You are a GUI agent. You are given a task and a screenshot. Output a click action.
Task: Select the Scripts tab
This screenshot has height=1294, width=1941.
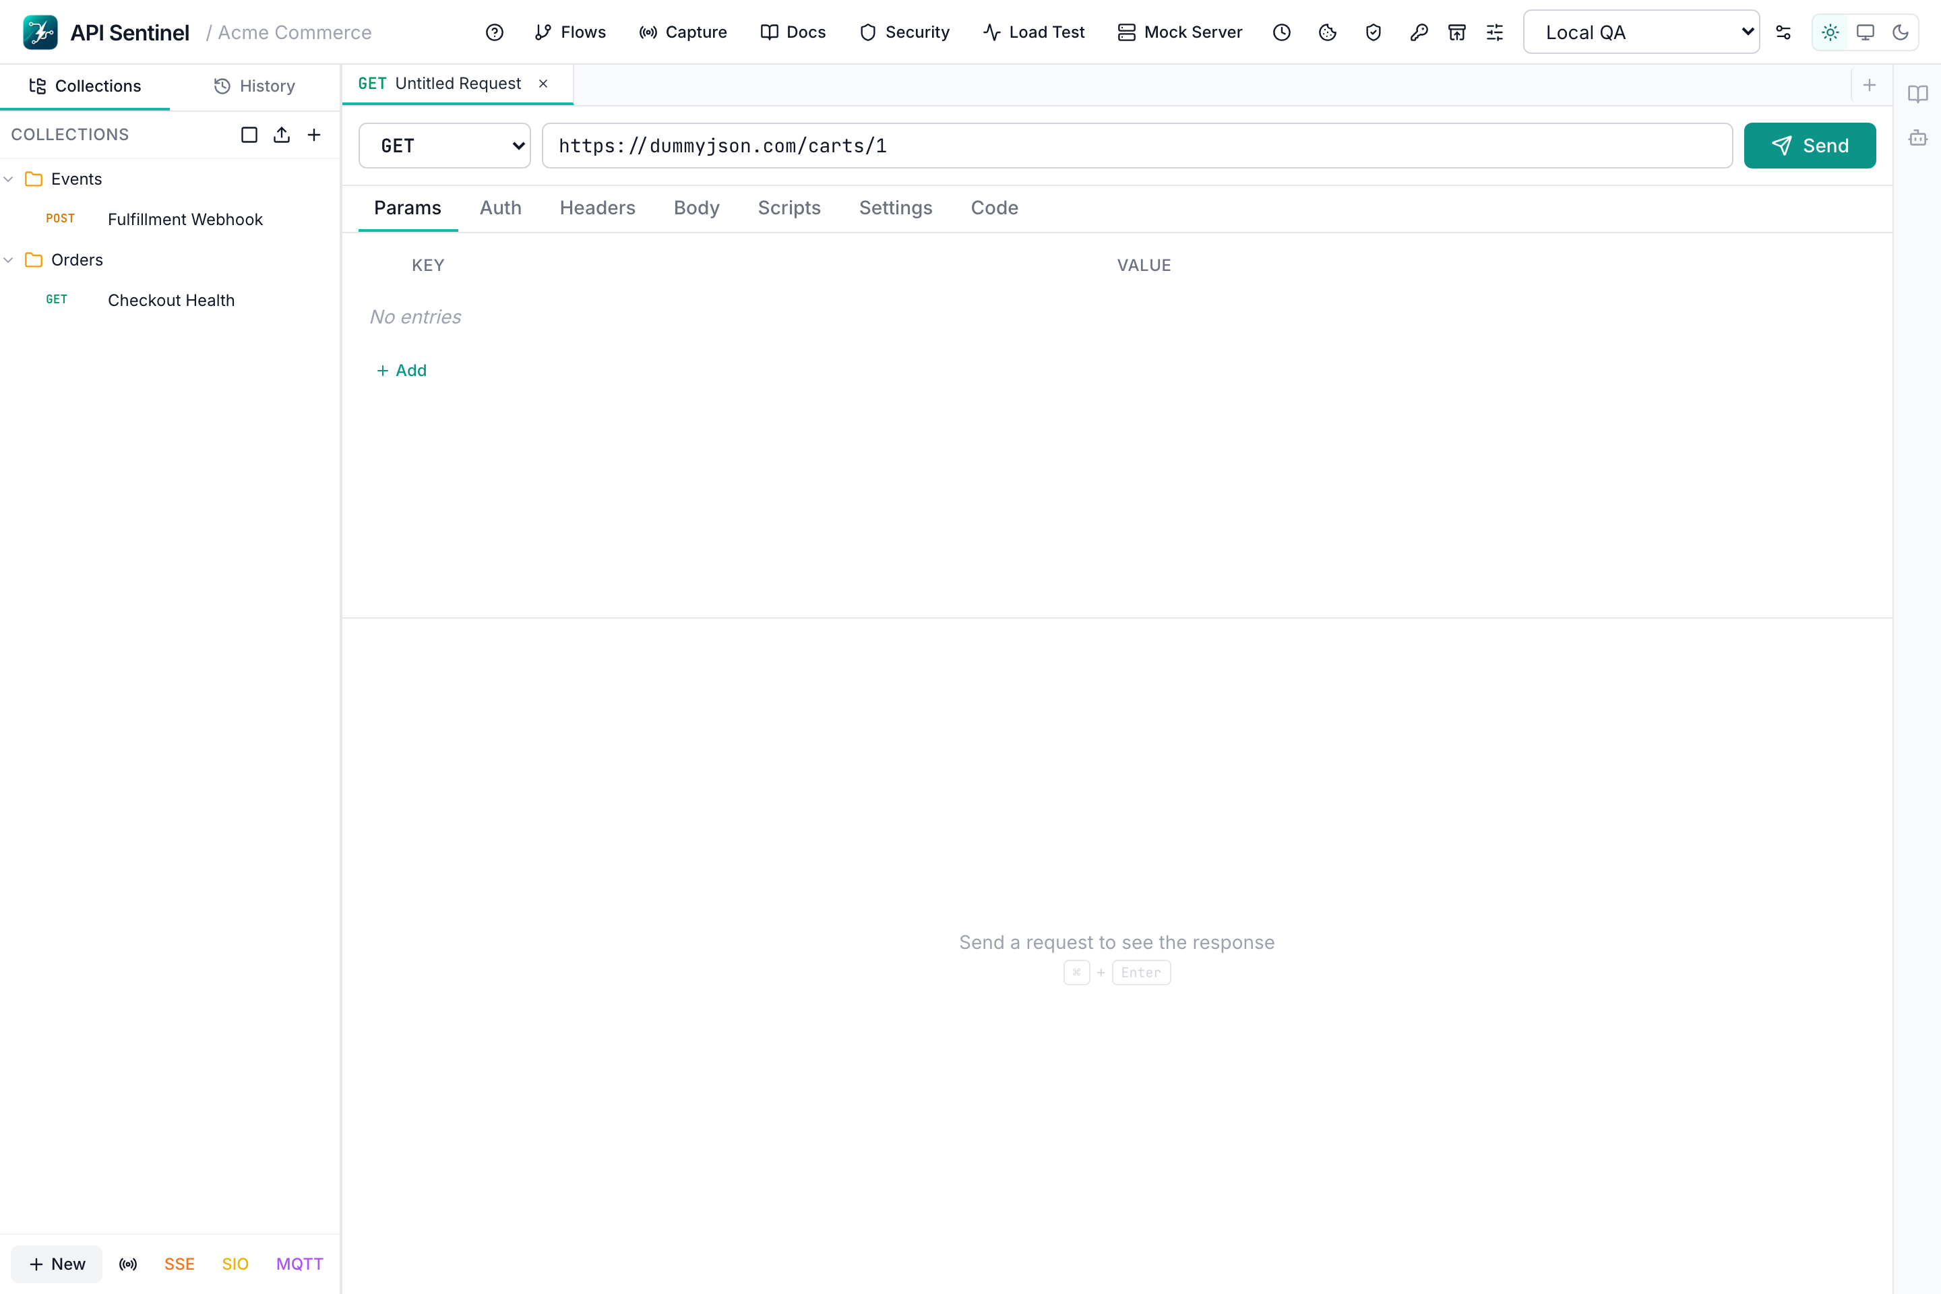tap(789, 208)
